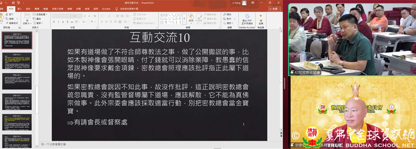Click the 按一下以新增備忘稿 notes field
Image resolution: width=416 pixels, height=149 pixels.
tap(54, 144)
